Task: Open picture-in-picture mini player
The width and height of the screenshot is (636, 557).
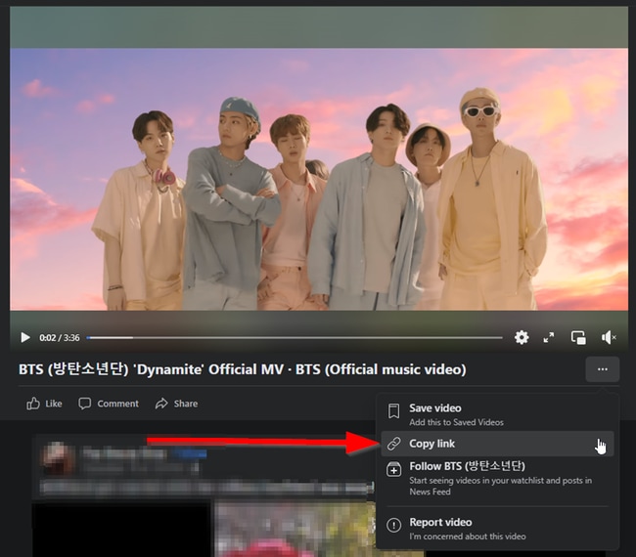Action: tap(578, 337)
